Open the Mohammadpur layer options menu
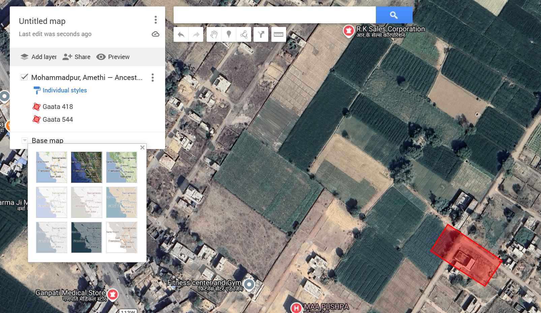Viewport: 541px width, 313px height. tap(153, 78)
